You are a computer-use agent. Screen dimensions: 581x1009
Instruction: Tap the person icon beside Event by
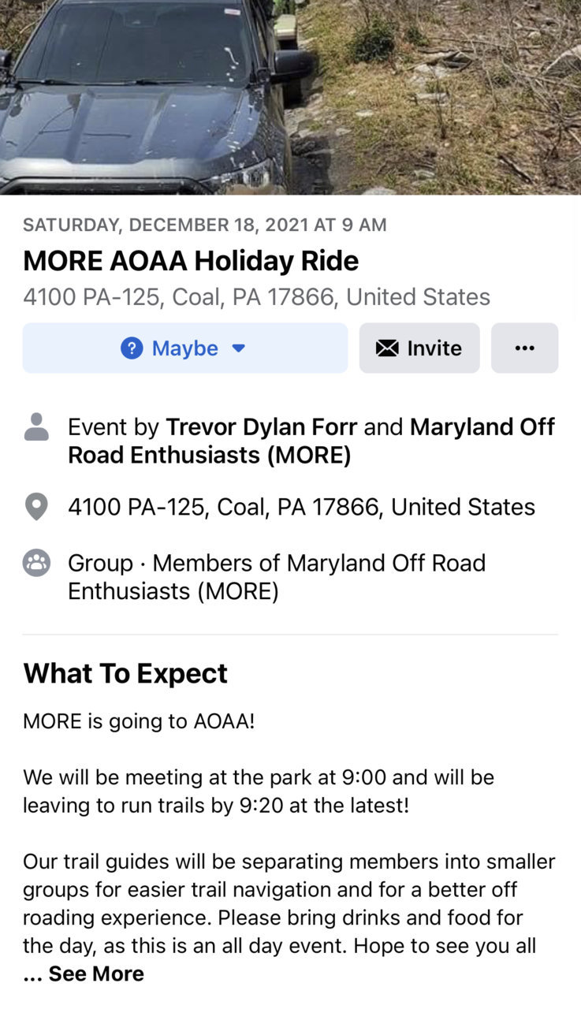point(36,426)
